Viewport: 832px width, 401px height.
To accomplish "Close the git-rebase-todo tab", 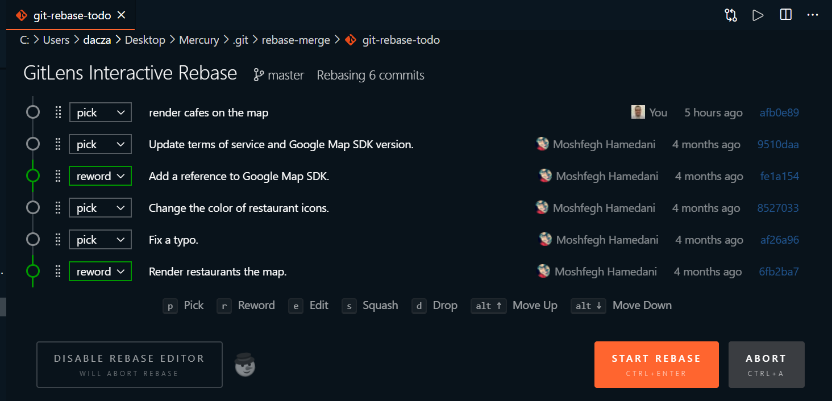I will coord(121,15).
